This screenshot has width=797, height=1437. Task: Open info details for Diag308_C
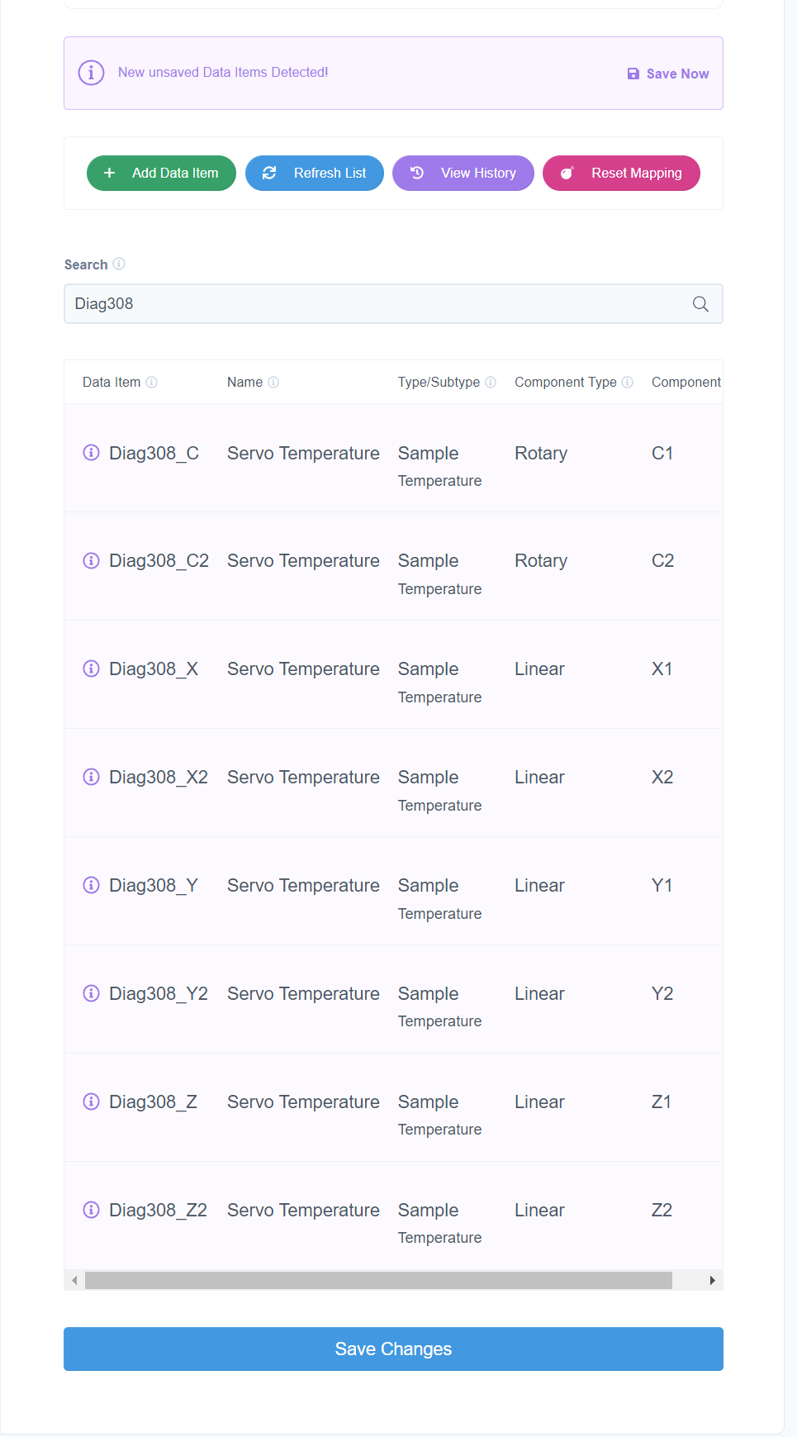pyautogui.click(x=91, y=453)
